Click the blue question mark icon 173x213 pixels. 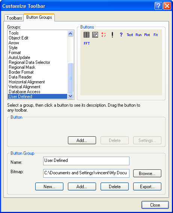point(121,35)
